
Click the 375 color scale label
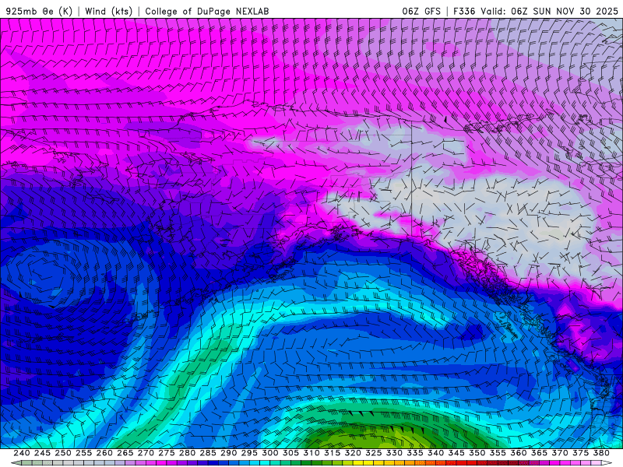(x=580, y=453)
